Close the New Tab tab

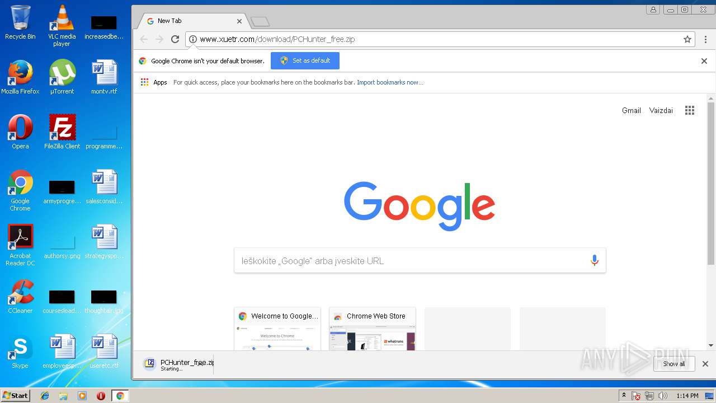239,21
